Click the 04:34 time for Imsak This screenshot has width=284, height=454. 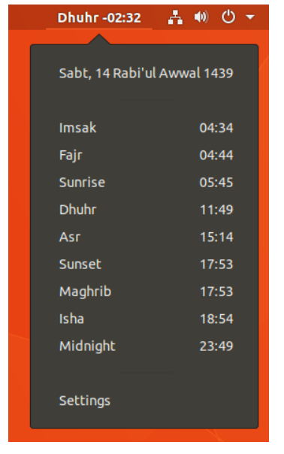[216, 128]
